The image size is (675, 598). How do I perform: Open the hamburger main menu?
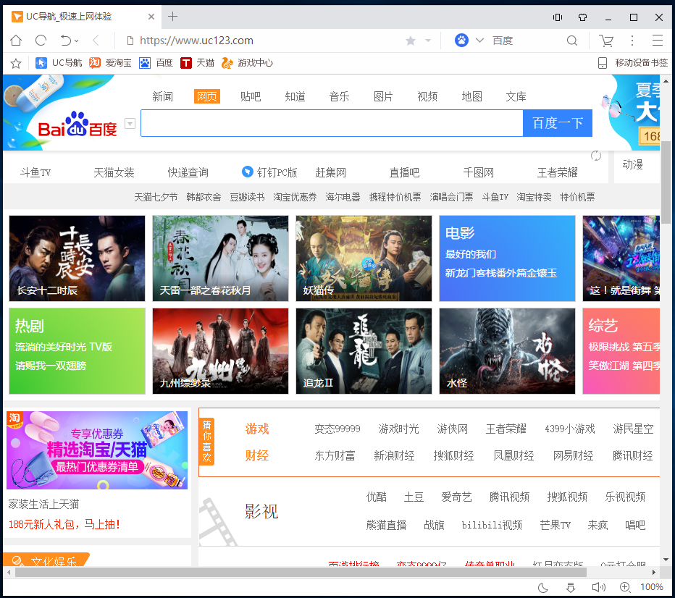[x=658, y=41]
